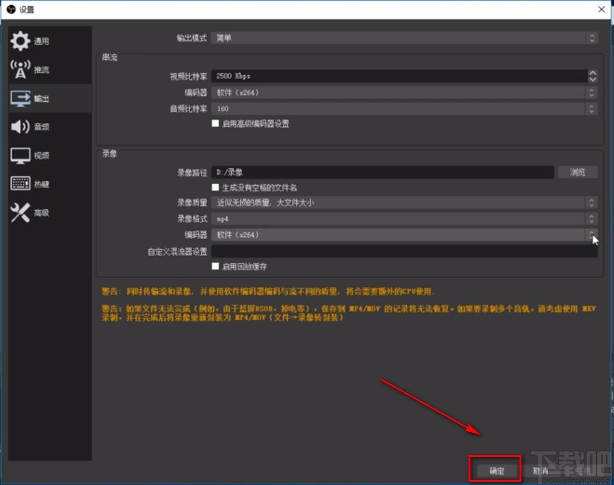
Task: Click 浏览 to choose recording path
Action: 577,172
